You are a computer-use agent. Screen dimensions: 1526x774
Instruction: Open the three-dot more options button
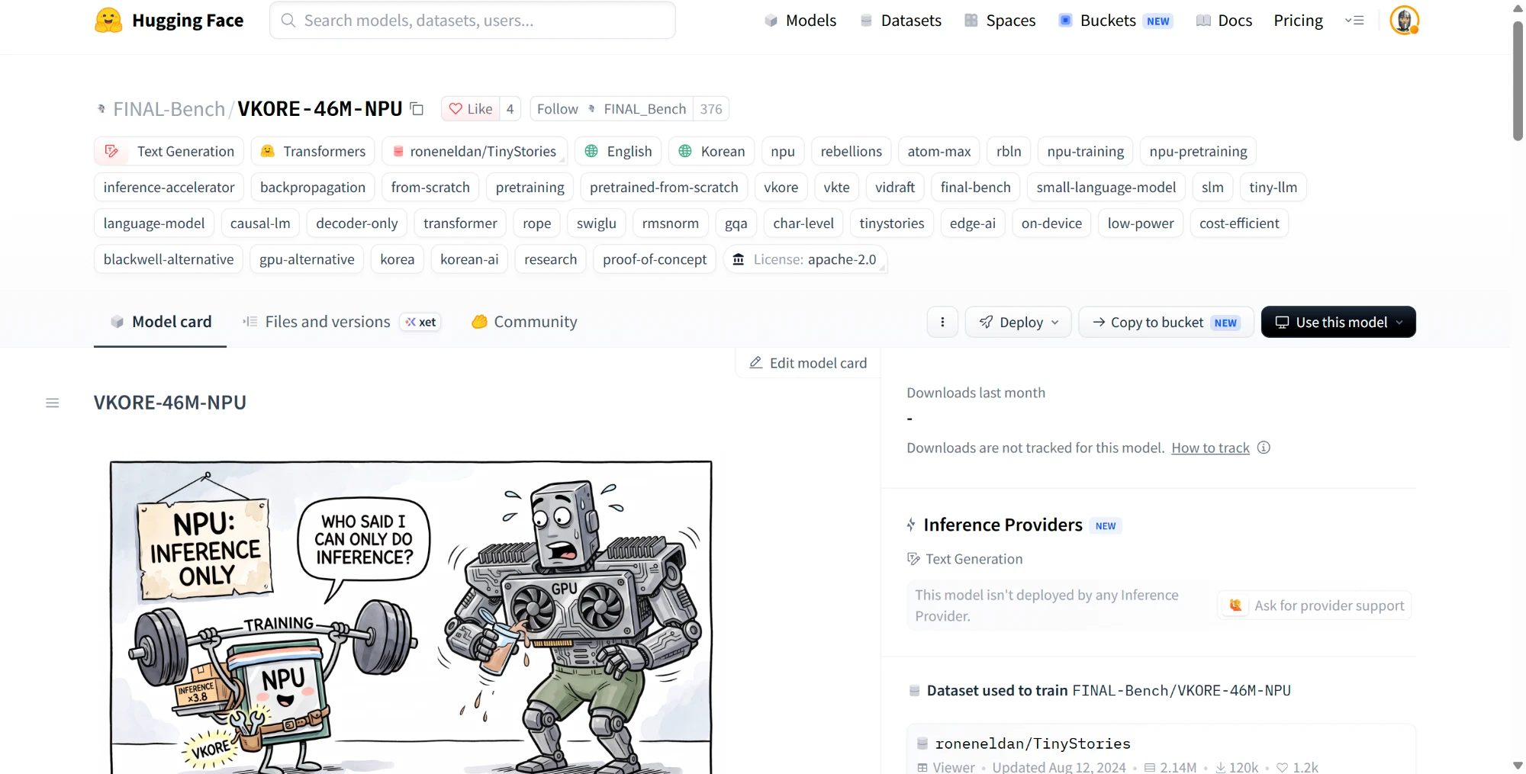[x=942, y=322]
